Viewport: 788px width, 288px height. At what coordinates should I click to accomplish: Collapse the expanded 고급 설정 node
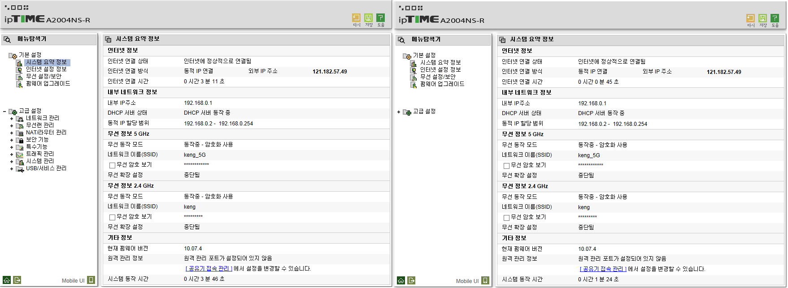[4, 112]
